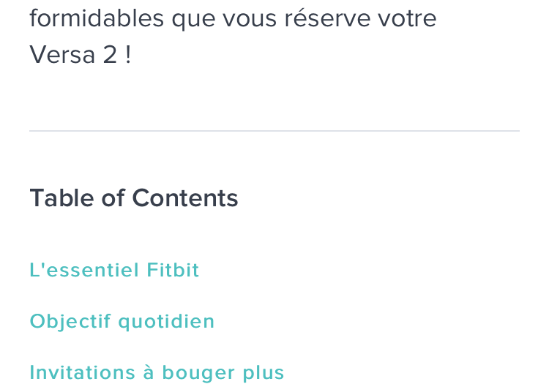Open the Invitations à bouger plus link
Screen dimensions: 549x384
[x=157, y=373]
